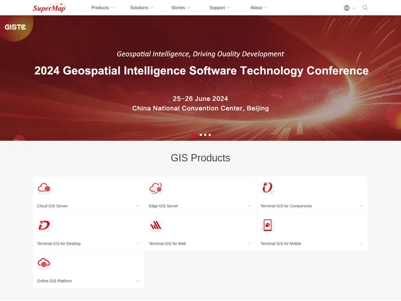Click the Terminal GIS for Web icon
Image resolution: width=401 pixels, height=301 pixels.
point(156,226)
